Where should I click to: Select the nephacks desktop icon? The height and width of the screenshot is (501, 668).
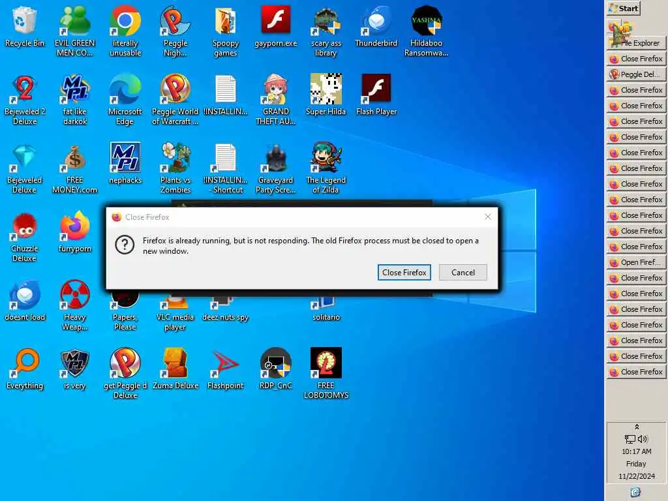pyautogui.click(x=125, y=163)
